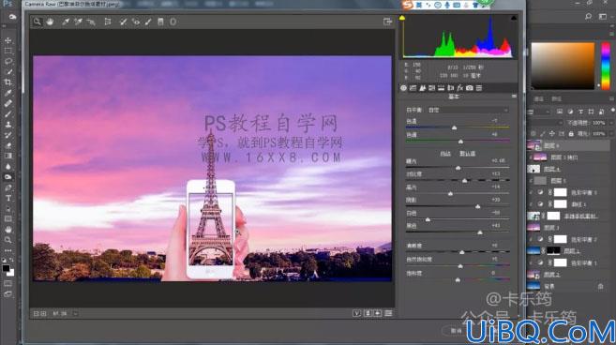The height and width of the screenshot is (345, 616).
Task: Select Photoshop Move tool
Action: pos(8,40)
